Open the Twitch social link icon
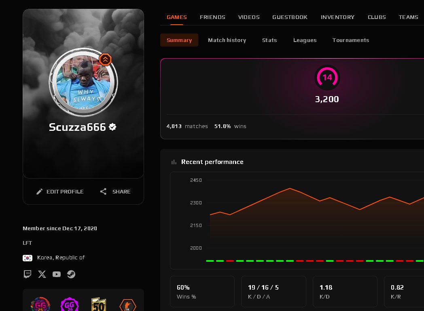This screenshot has width=424, height=311. (x=28, y=274)
